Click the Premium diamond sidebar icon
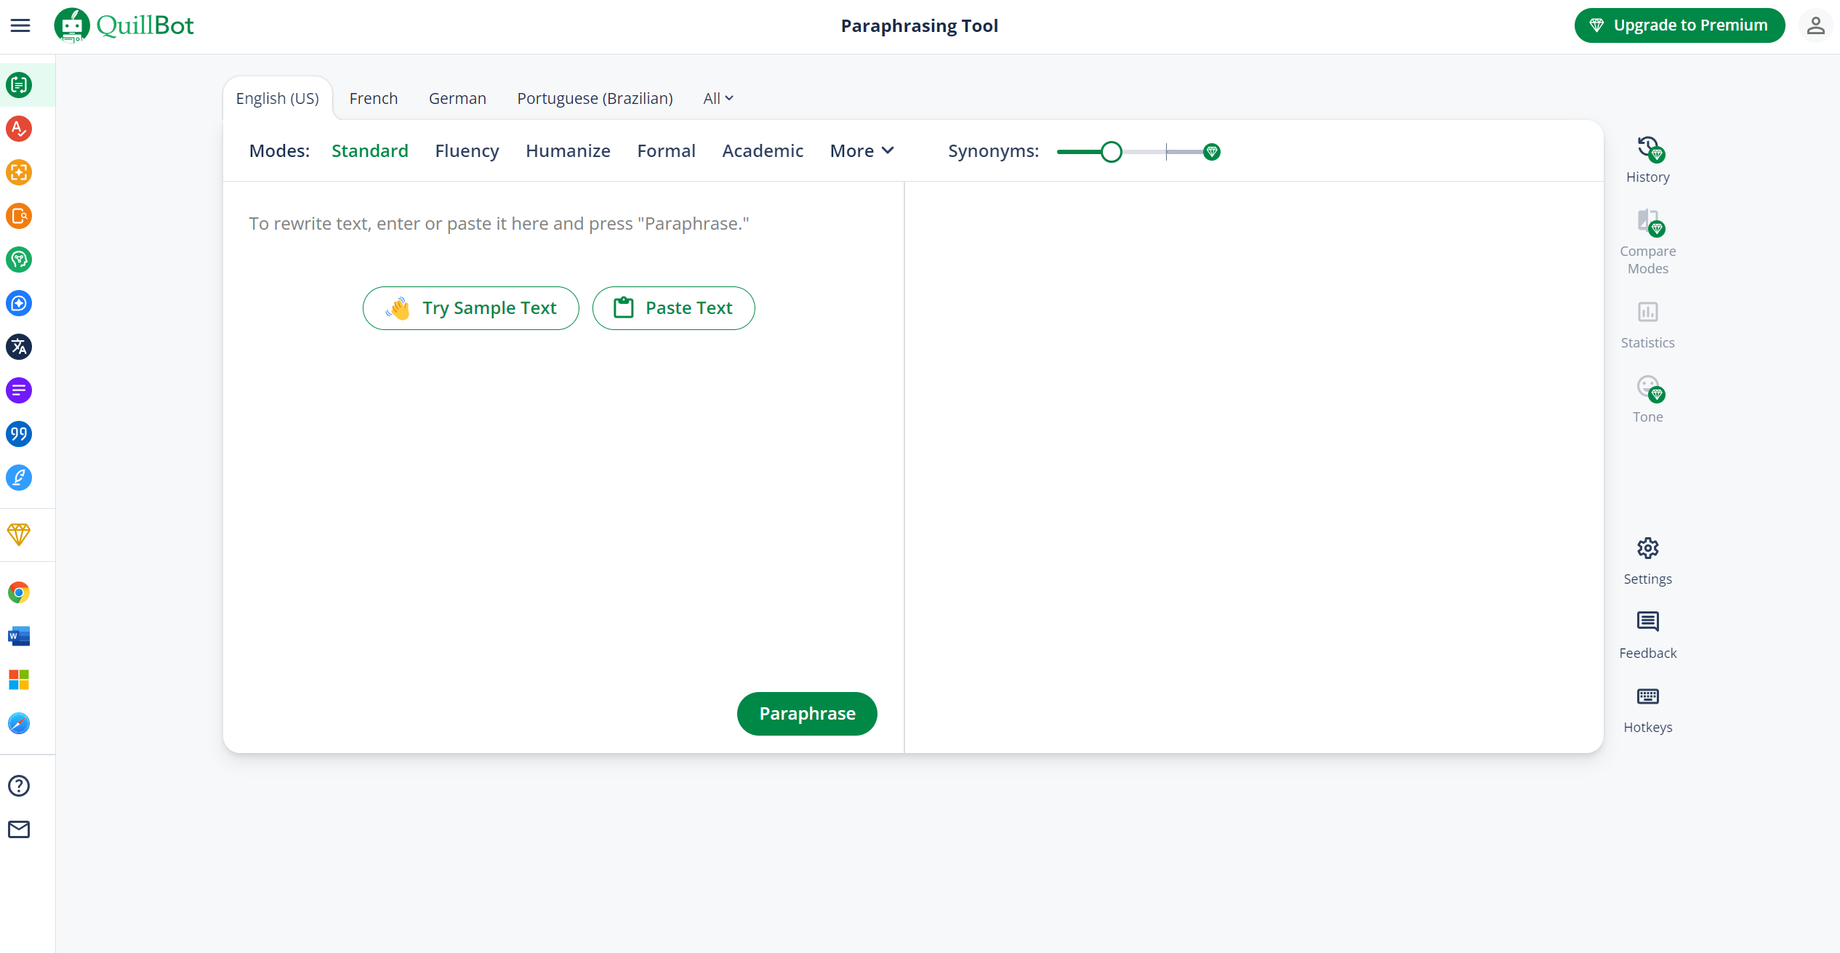 coord(19,535)
